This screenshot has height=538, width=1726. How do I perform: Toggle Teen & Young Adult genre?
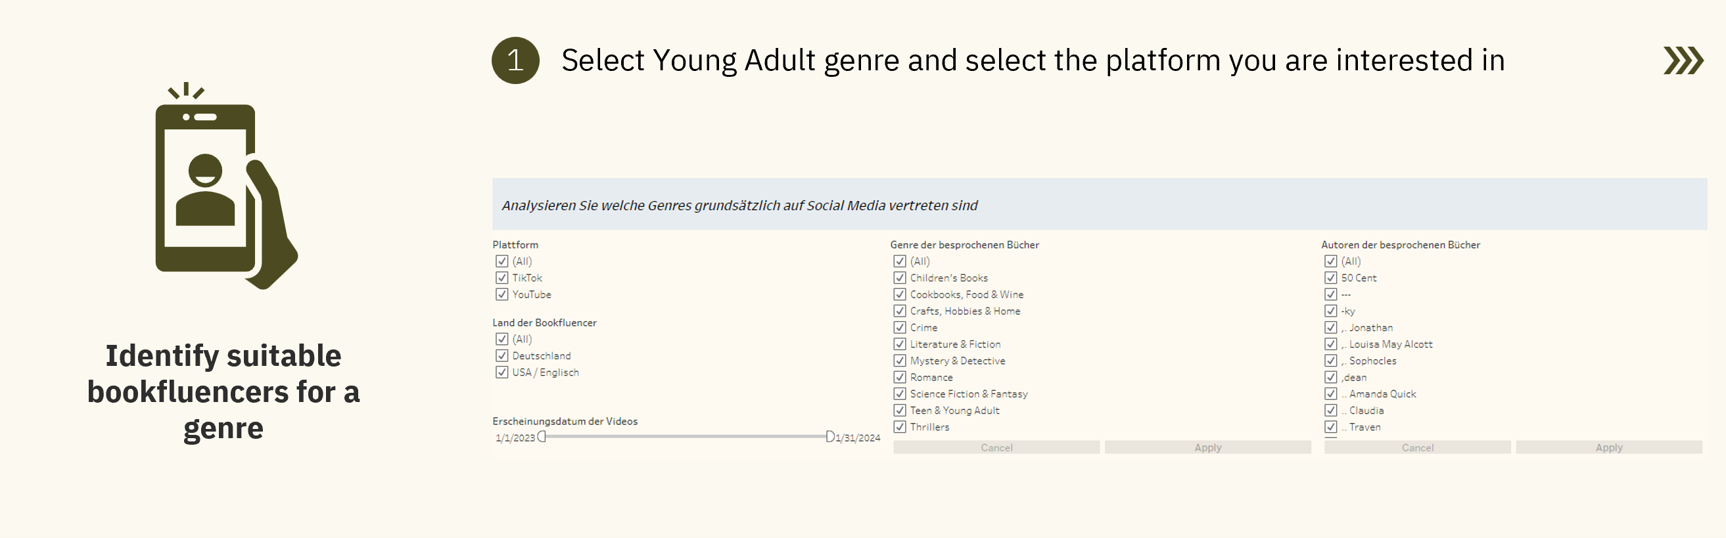click(x=900, y=411)
